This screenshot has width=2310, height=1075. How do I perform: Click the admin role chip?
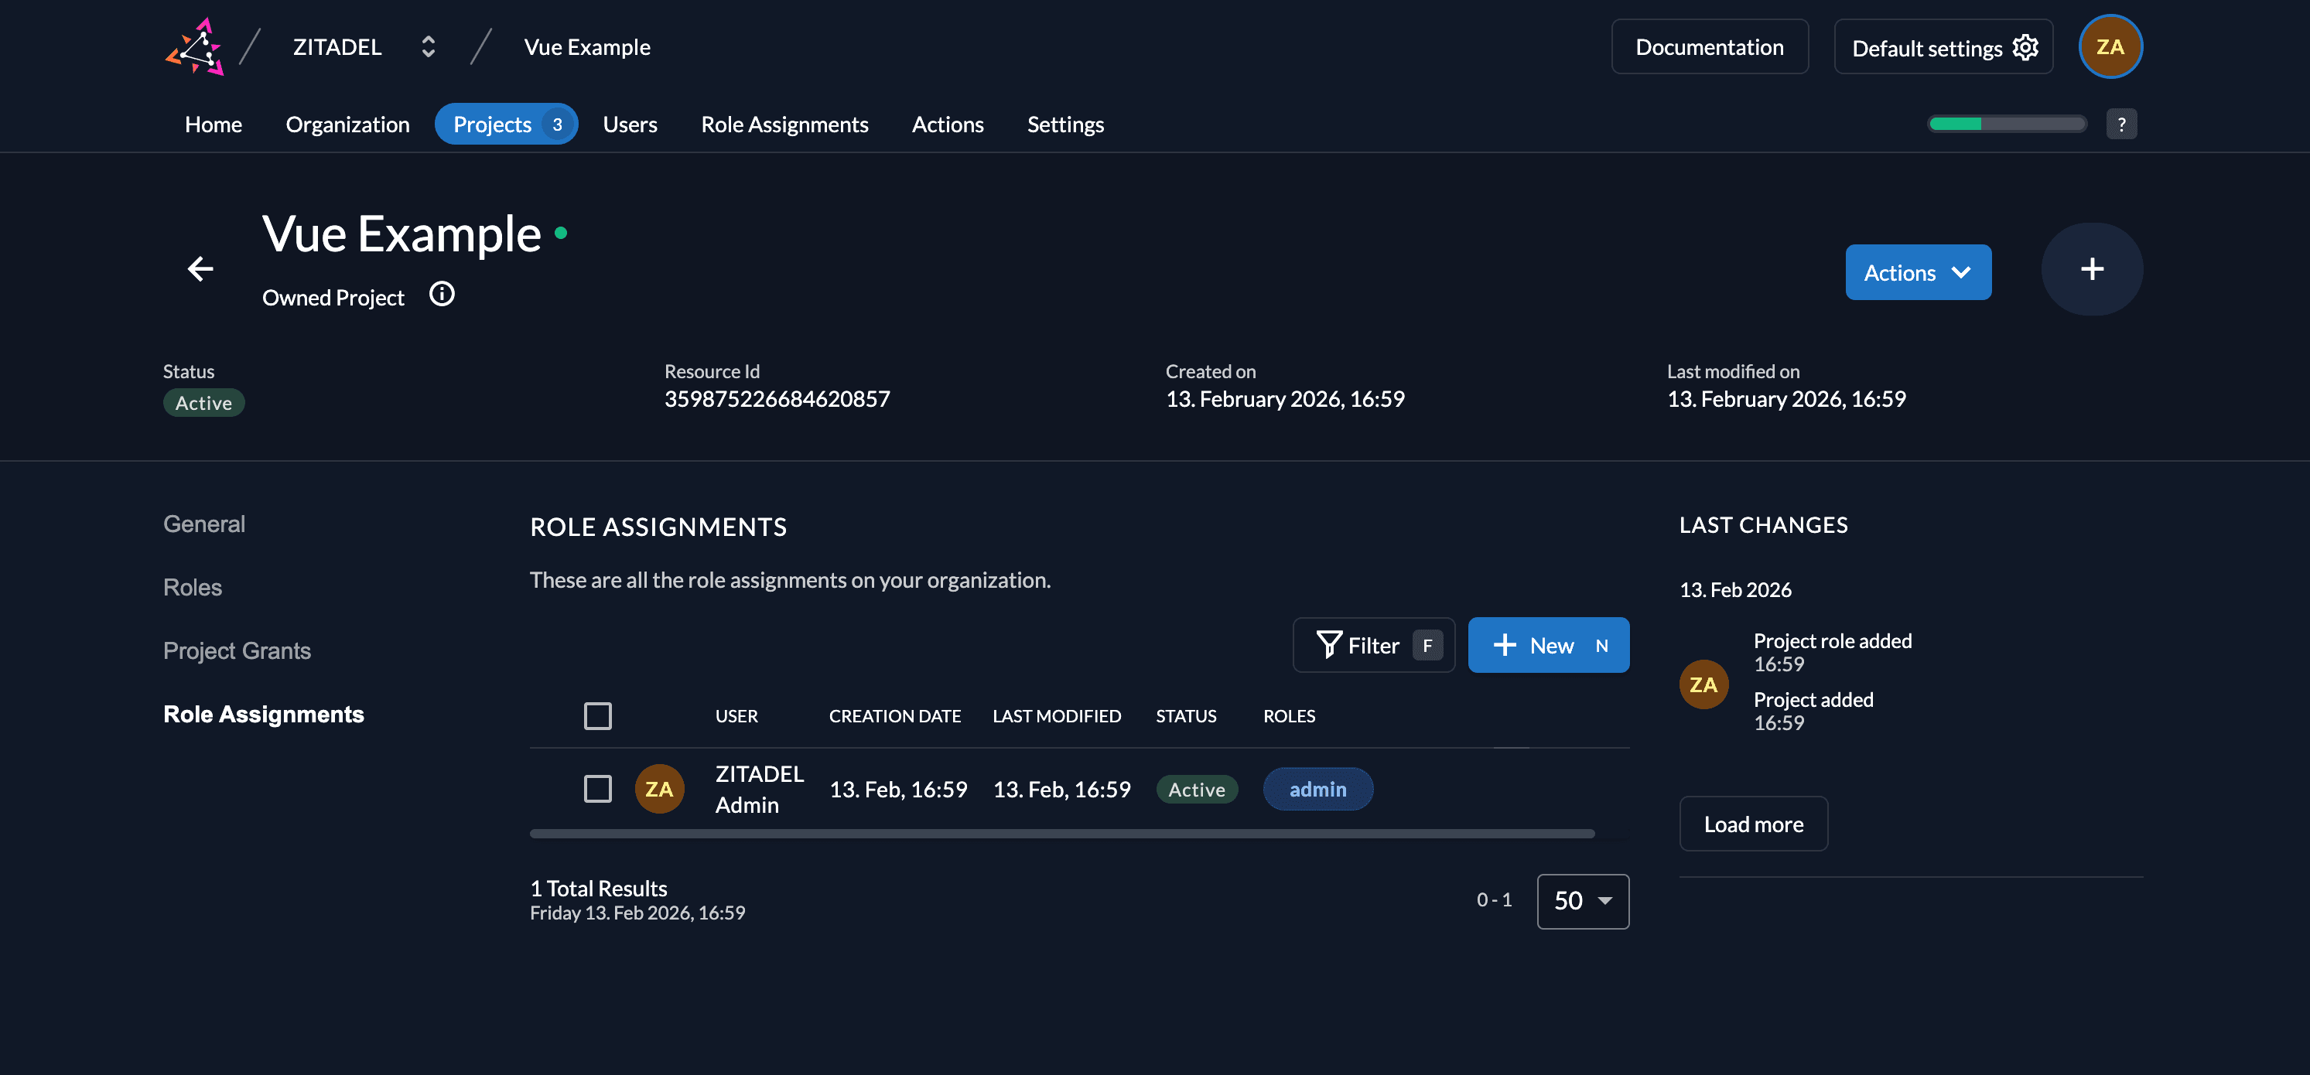[x=1317, y=789]
